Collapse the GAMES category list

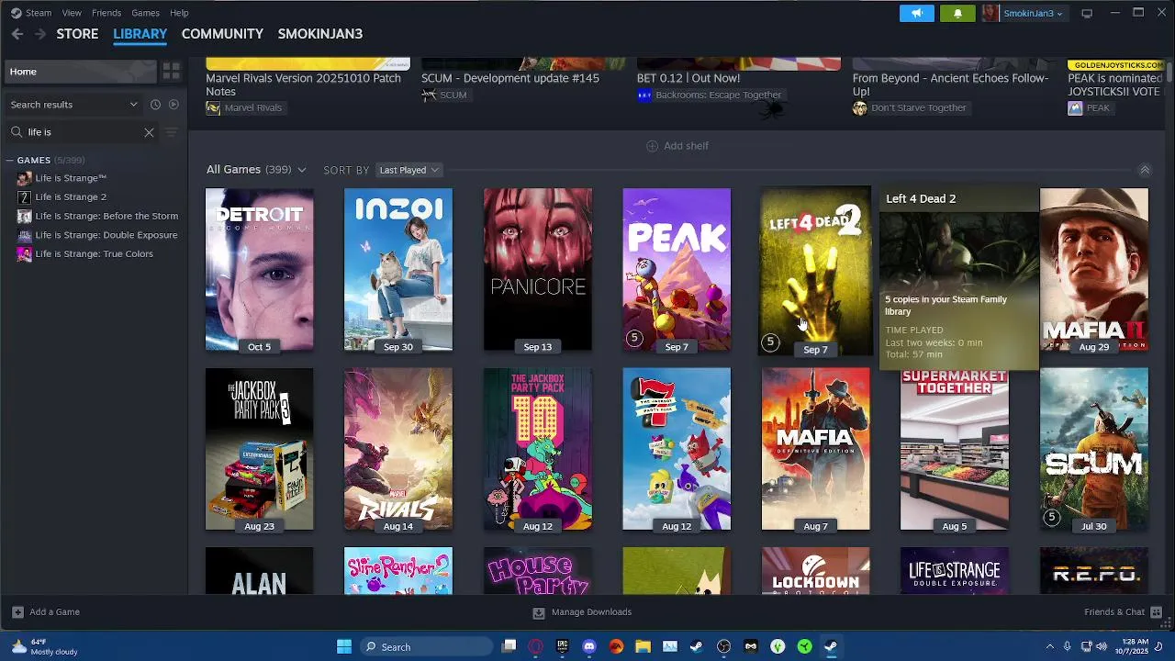10,161
